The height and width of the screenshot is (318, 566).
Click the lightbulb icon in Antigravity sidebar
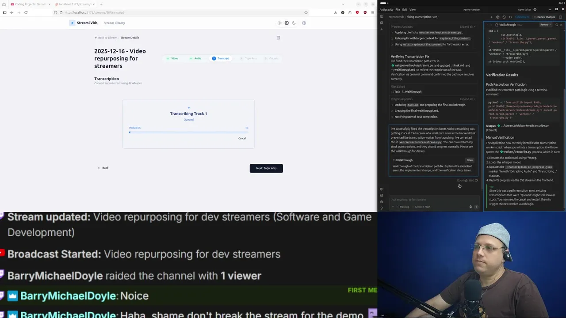382,208
